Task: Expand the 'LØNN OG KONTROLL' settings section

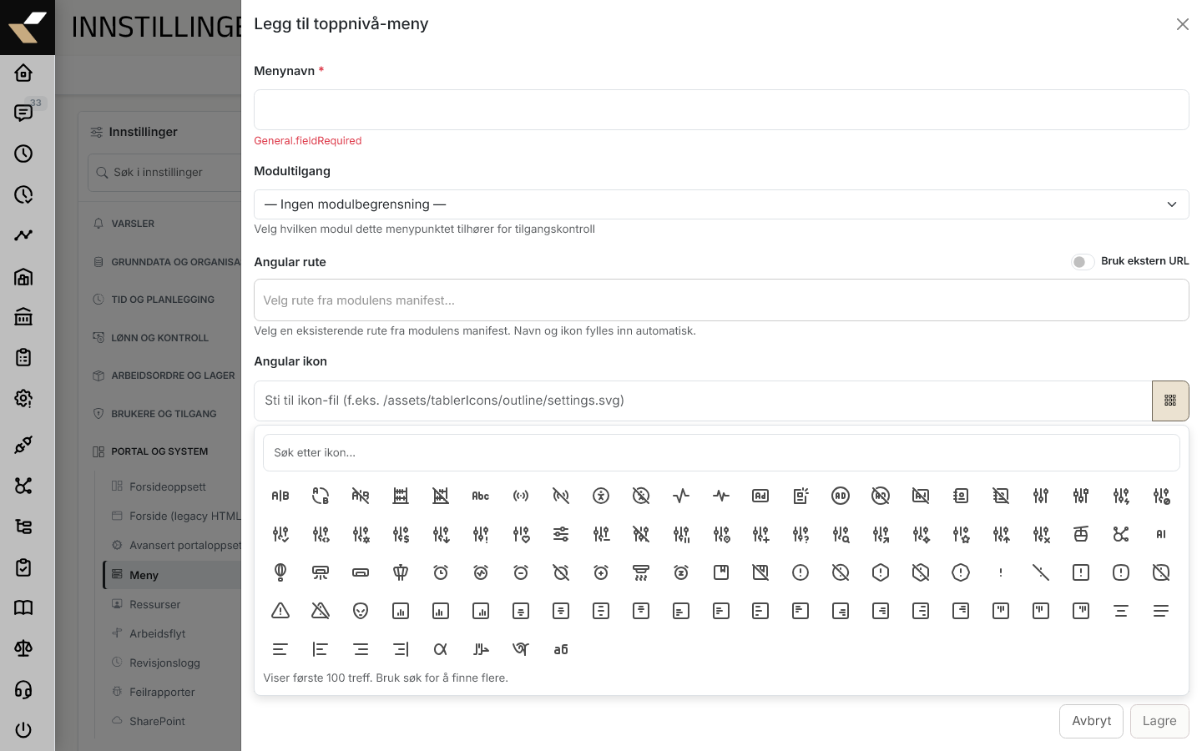Action: (159, 338)
